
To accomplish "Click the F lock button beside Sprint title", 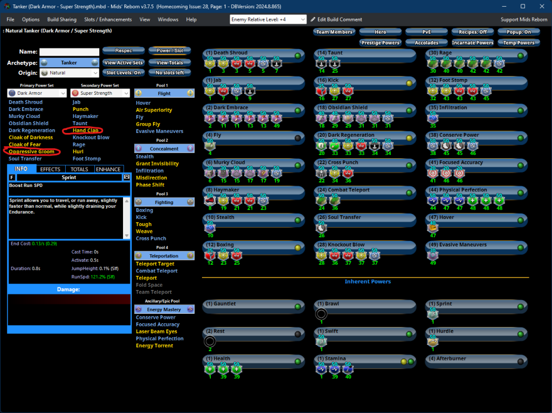I will tap(12, 178).
